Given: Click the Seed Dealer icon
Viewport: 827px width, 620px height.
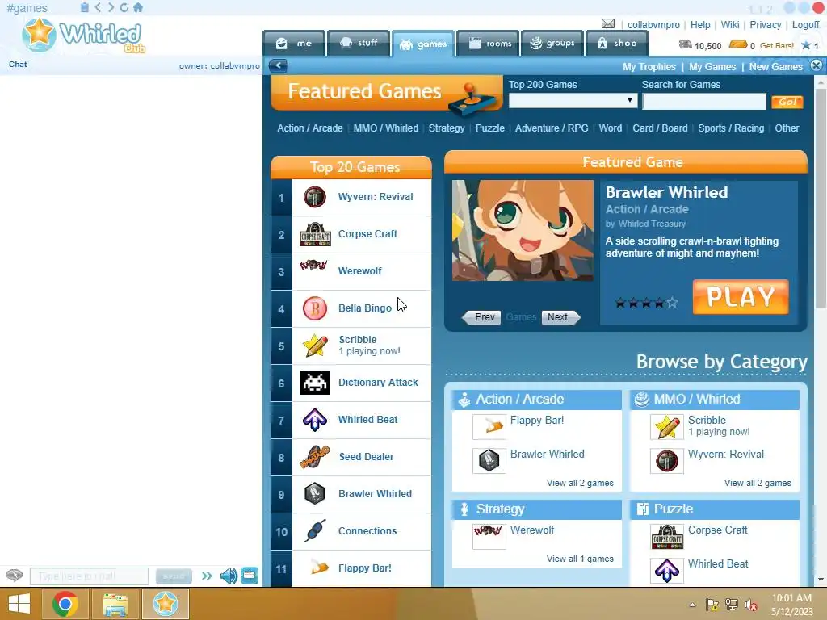Looking at the screenshot, I should pyautogui.click(x=315, y=457).
